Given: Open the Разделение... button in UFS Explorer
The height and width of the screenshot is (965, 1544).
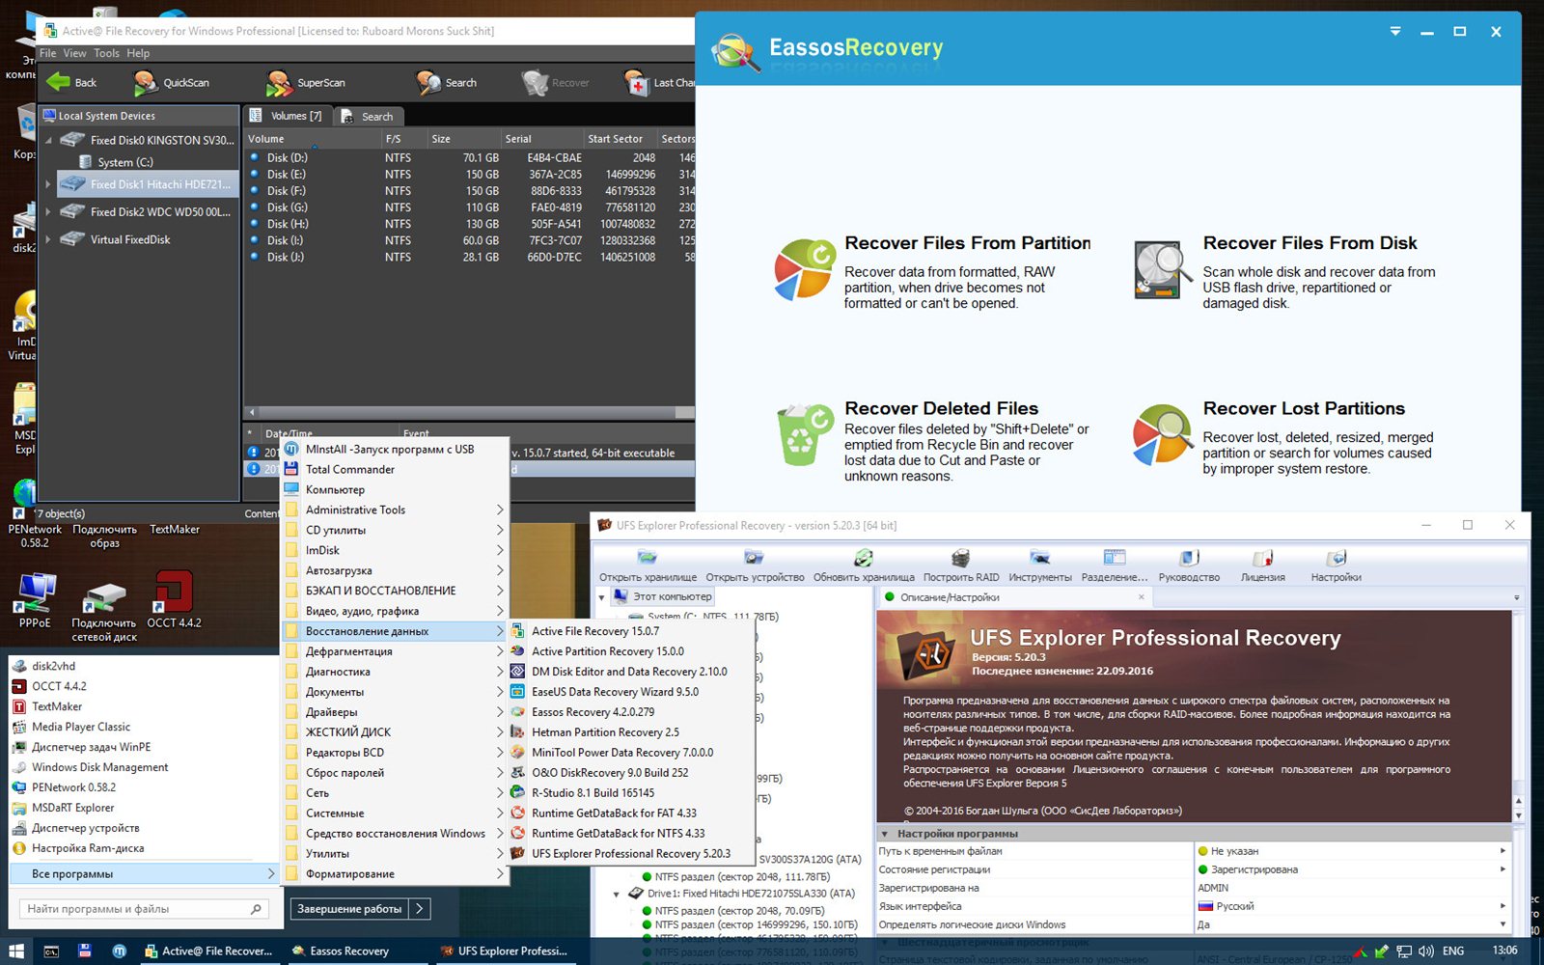Looking at the screenshot, I should [x=1115, y=565].
